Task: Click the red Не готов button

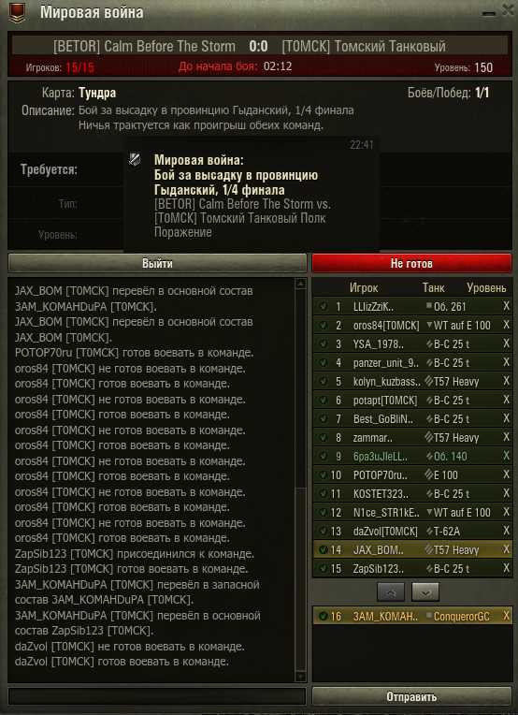Action: (411, 264)
